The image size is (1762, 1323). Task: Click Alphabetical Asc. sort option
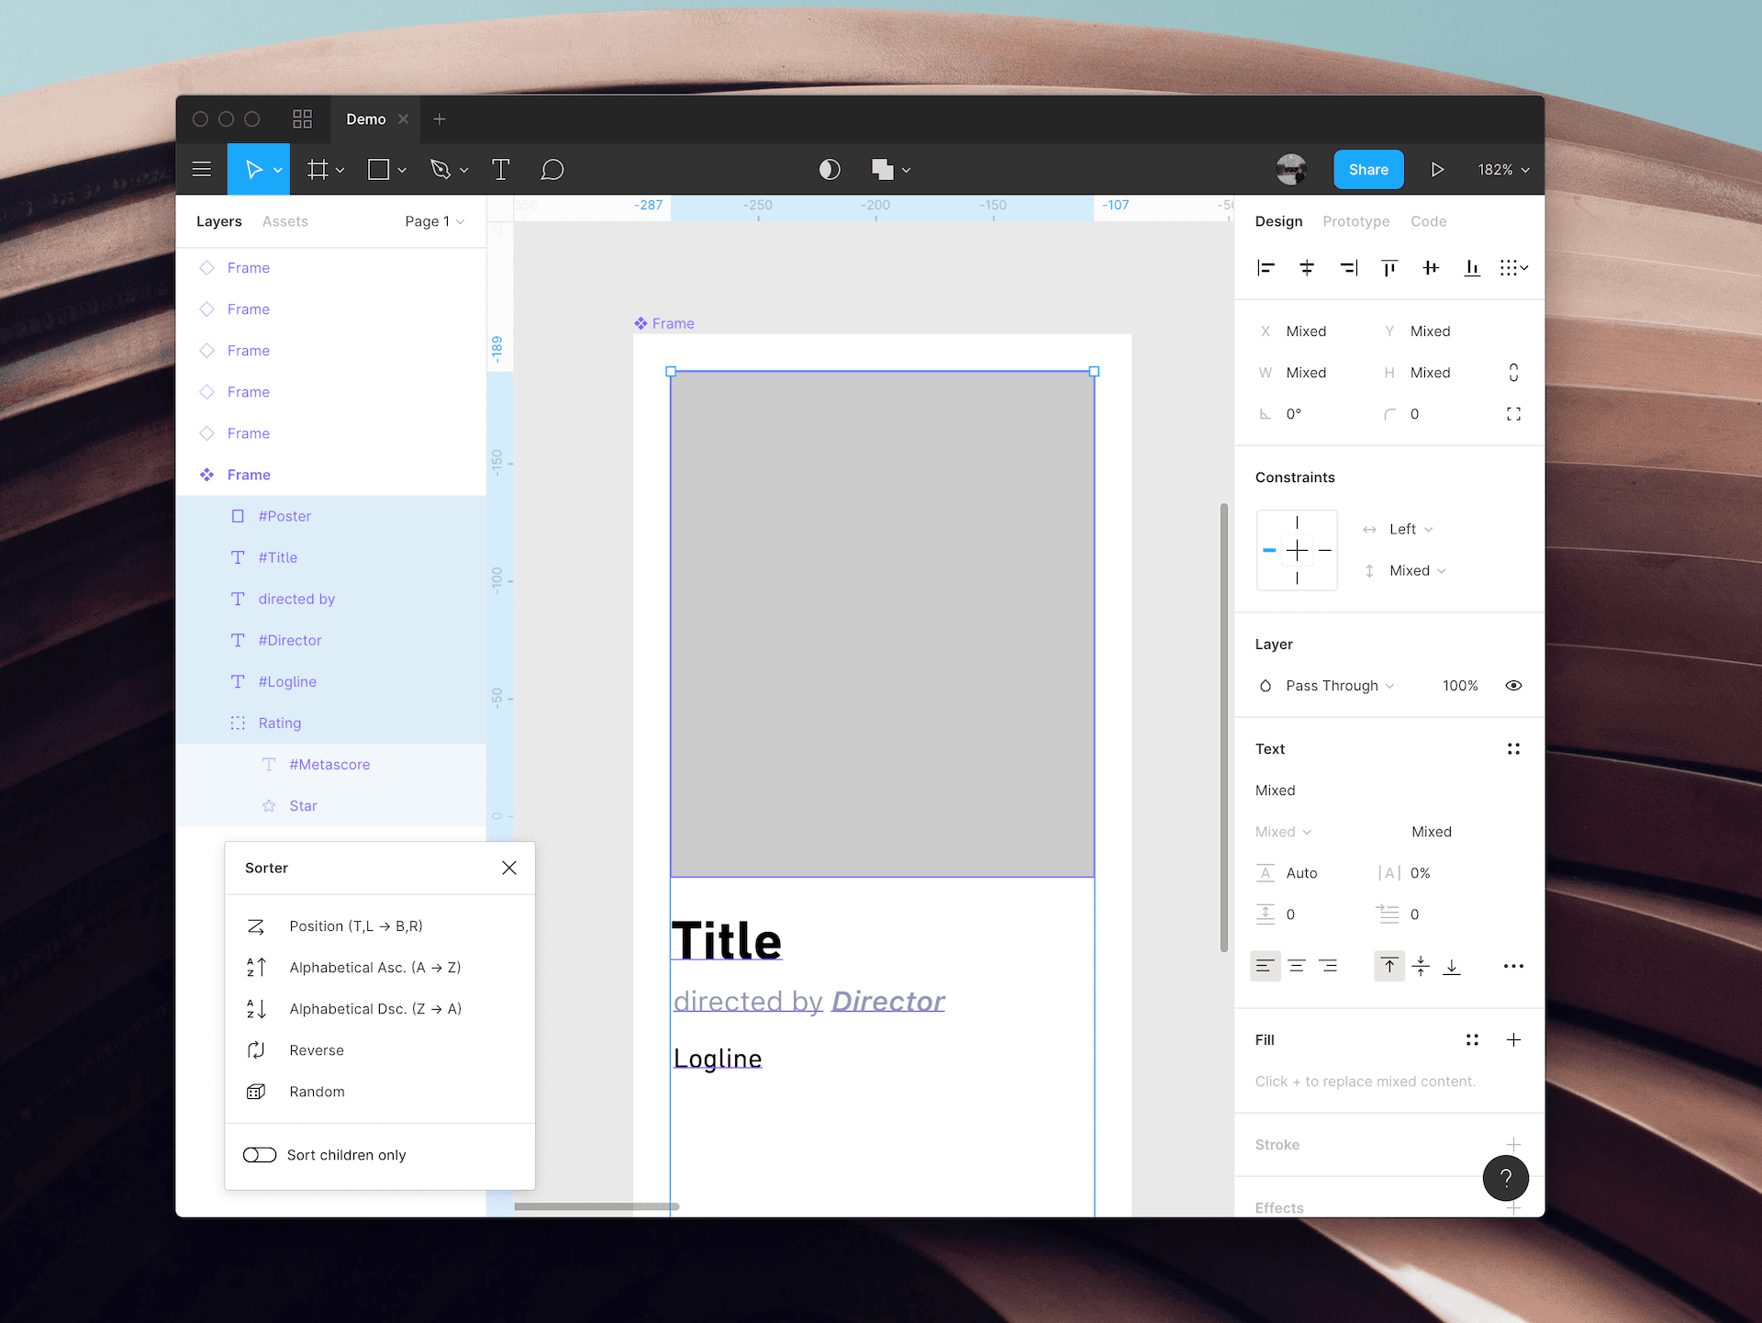(374, 968)
